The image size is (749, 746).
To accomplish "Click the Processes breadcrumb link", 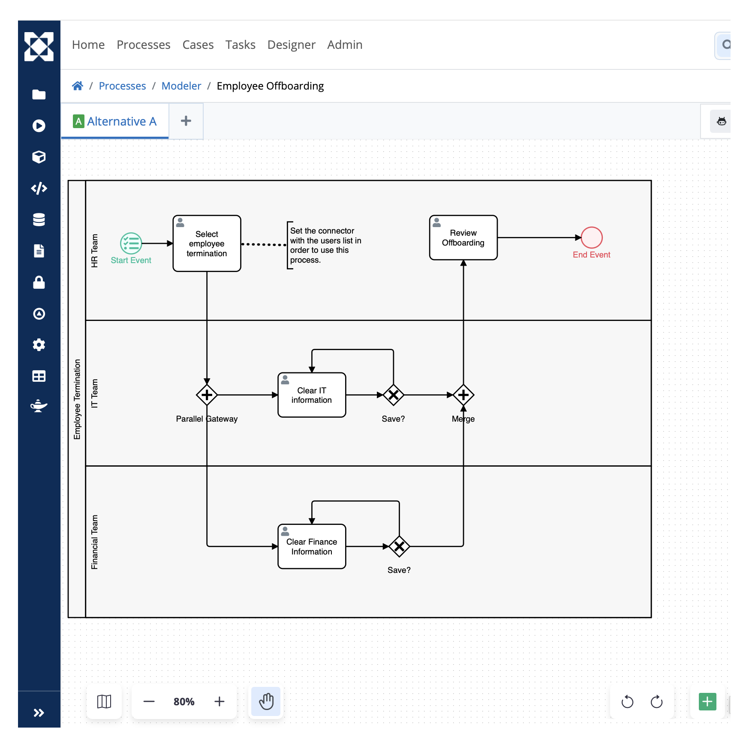I will coord(122,86).
